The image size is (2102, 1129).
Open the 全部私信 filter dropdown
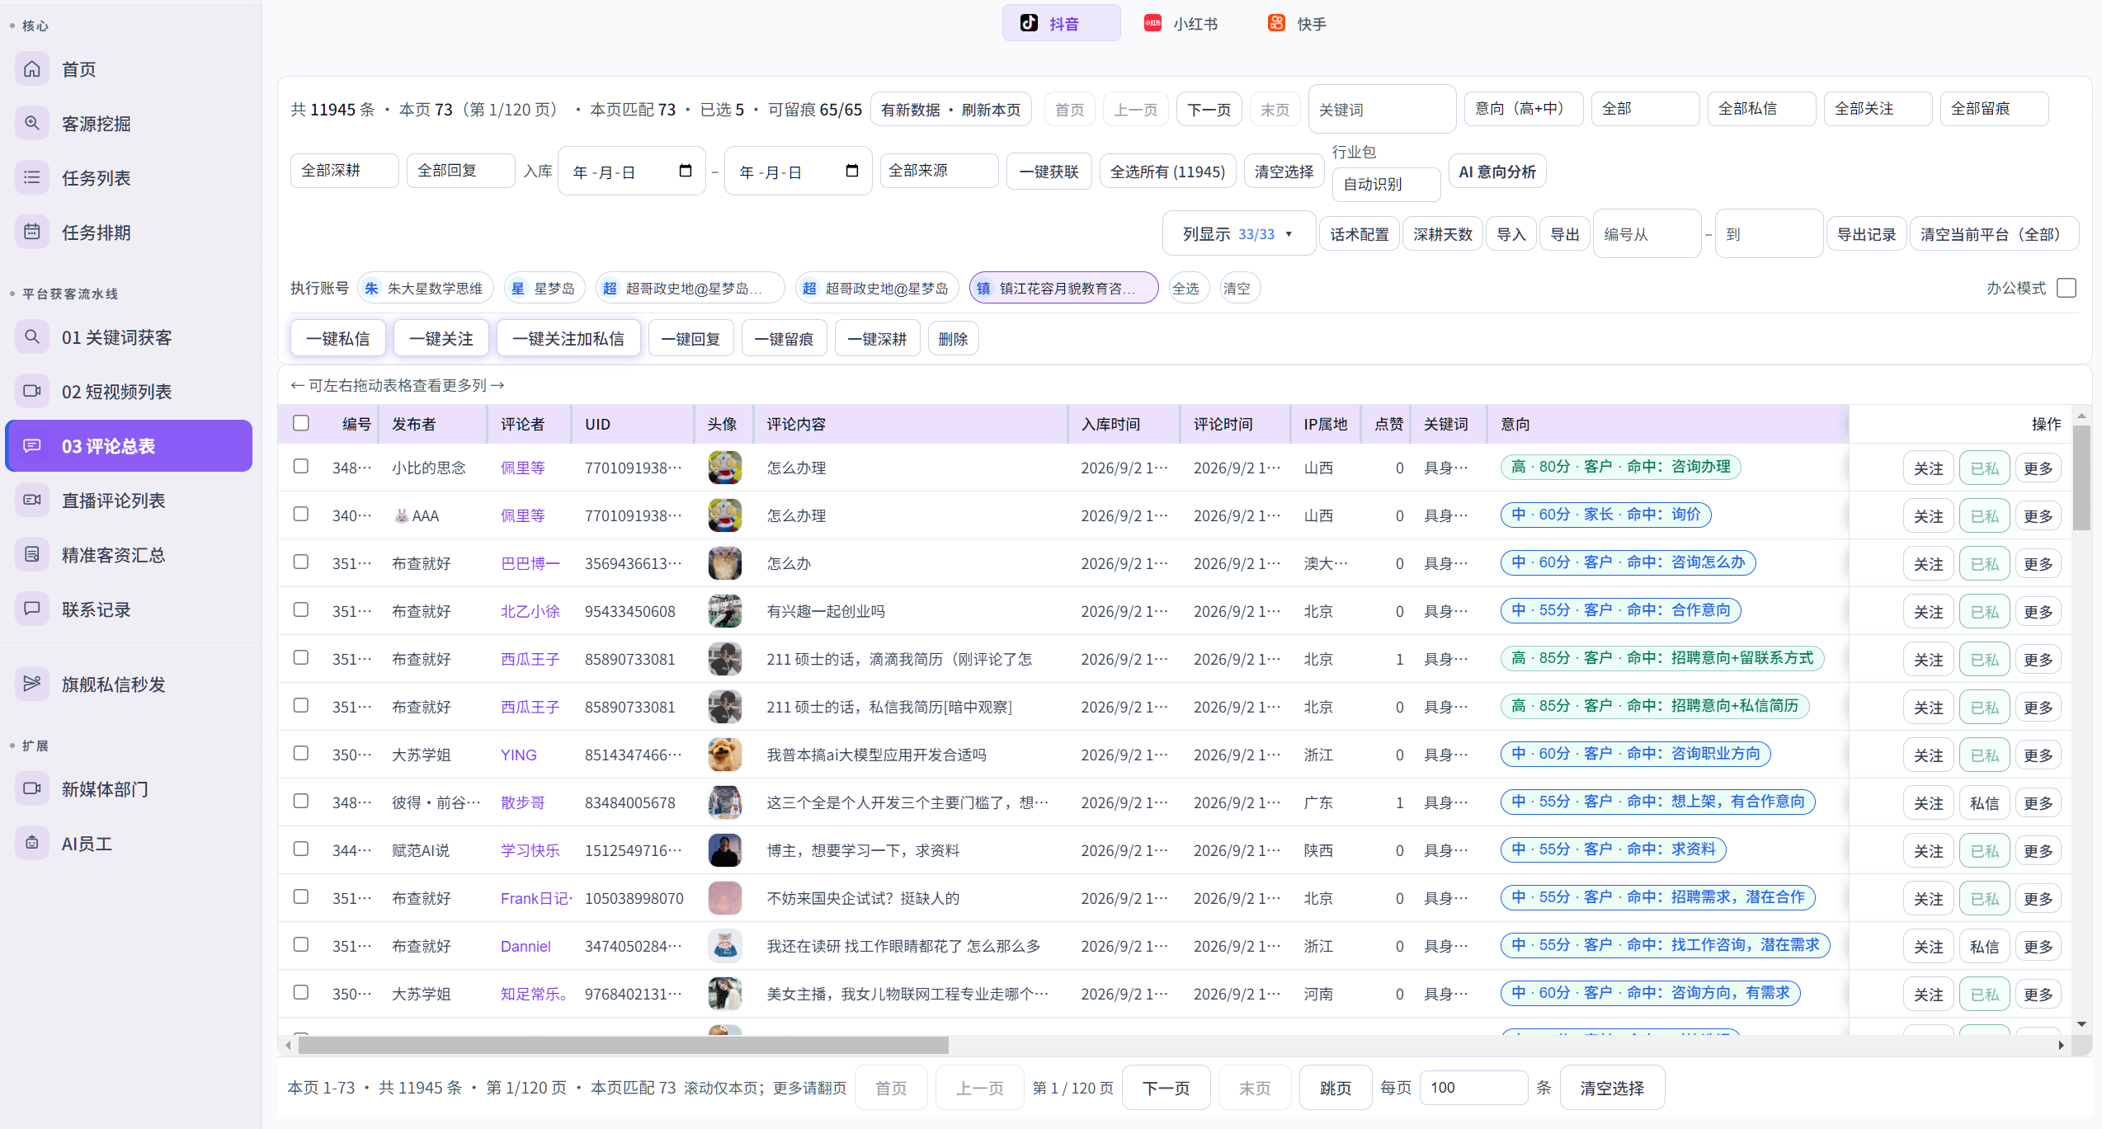pyautogui.click(x=1761, y=109)
